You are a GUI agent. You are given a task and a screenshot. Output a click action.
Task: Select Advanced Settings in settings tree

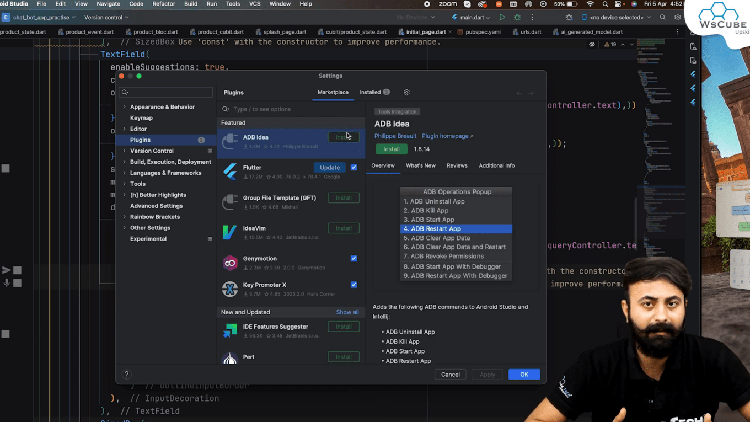pyautogui.click(x=156, y=206)
